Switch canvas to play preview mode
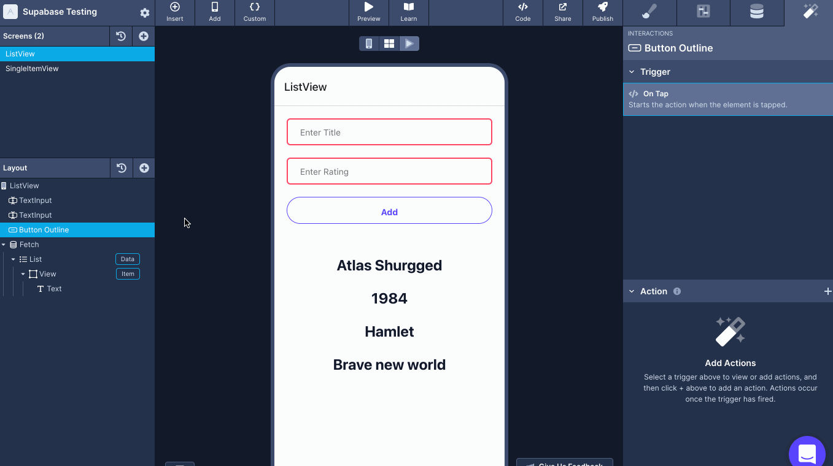Image resolution: width=833 pixels, height=466 pixels. [409, 44]
